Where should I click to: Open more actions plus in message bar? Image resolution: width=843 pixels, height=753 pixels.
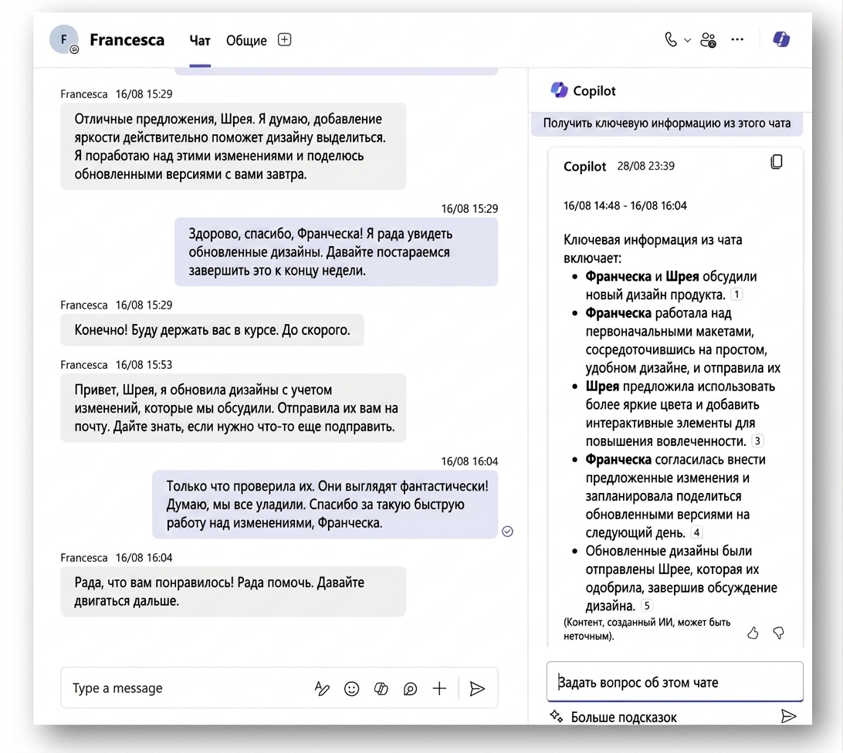[439, 688]
